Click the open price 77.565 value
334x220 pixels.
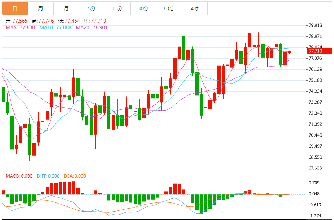(20, 21)
